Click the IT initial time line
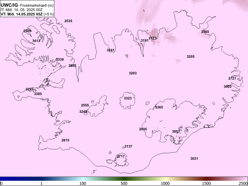 pos(22,10)
